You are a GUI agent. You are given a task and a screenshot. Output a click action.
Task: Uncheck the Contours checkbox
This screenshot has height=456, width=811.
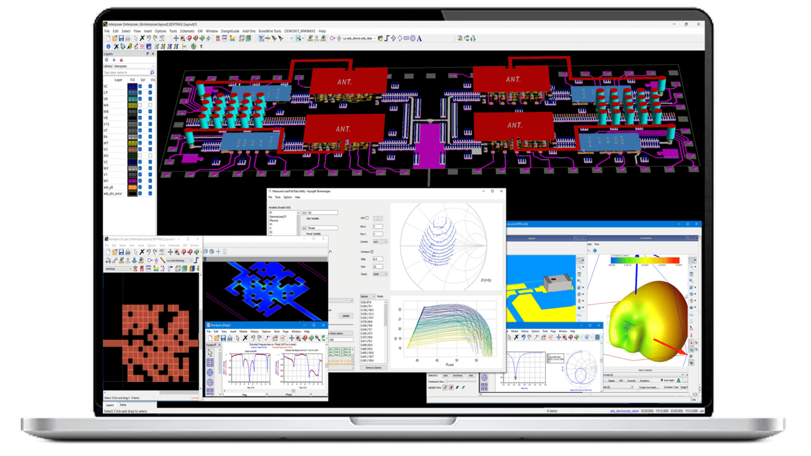click(x=372, y=252)
